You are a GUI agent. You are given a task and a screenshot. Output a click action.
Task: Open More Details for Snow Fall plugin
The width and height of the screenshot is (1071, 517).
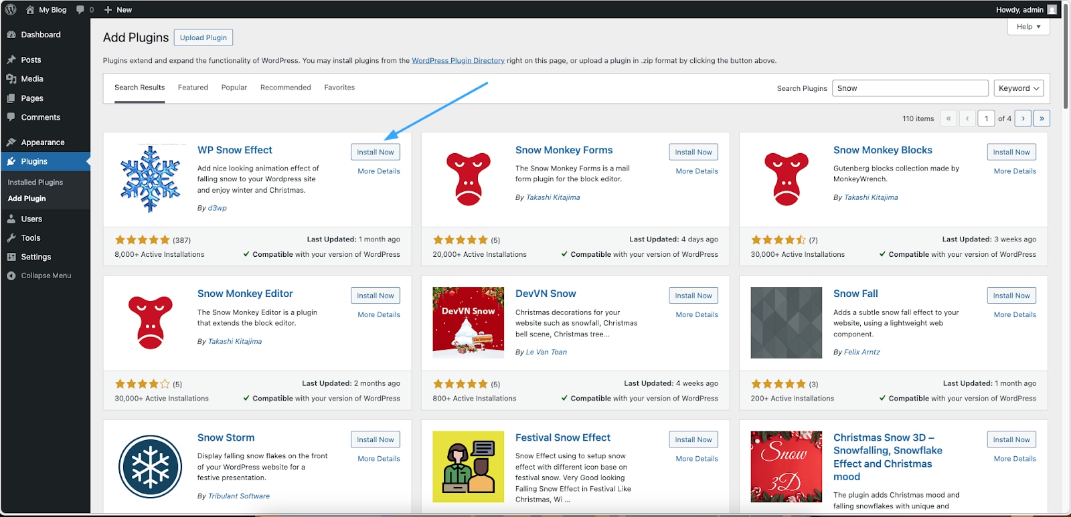coord(1015,315)
